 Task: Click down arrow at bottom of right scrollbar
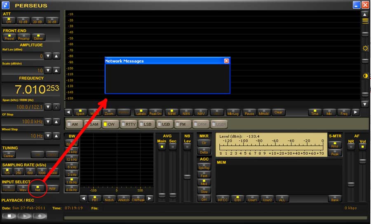(365, 104)
